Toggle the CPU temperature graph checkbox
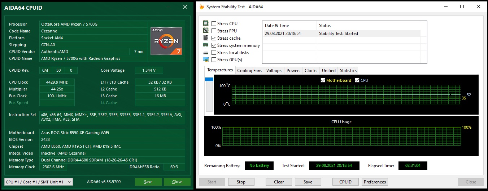Screen dimensions: 488x191 click(x=357, y=80)
